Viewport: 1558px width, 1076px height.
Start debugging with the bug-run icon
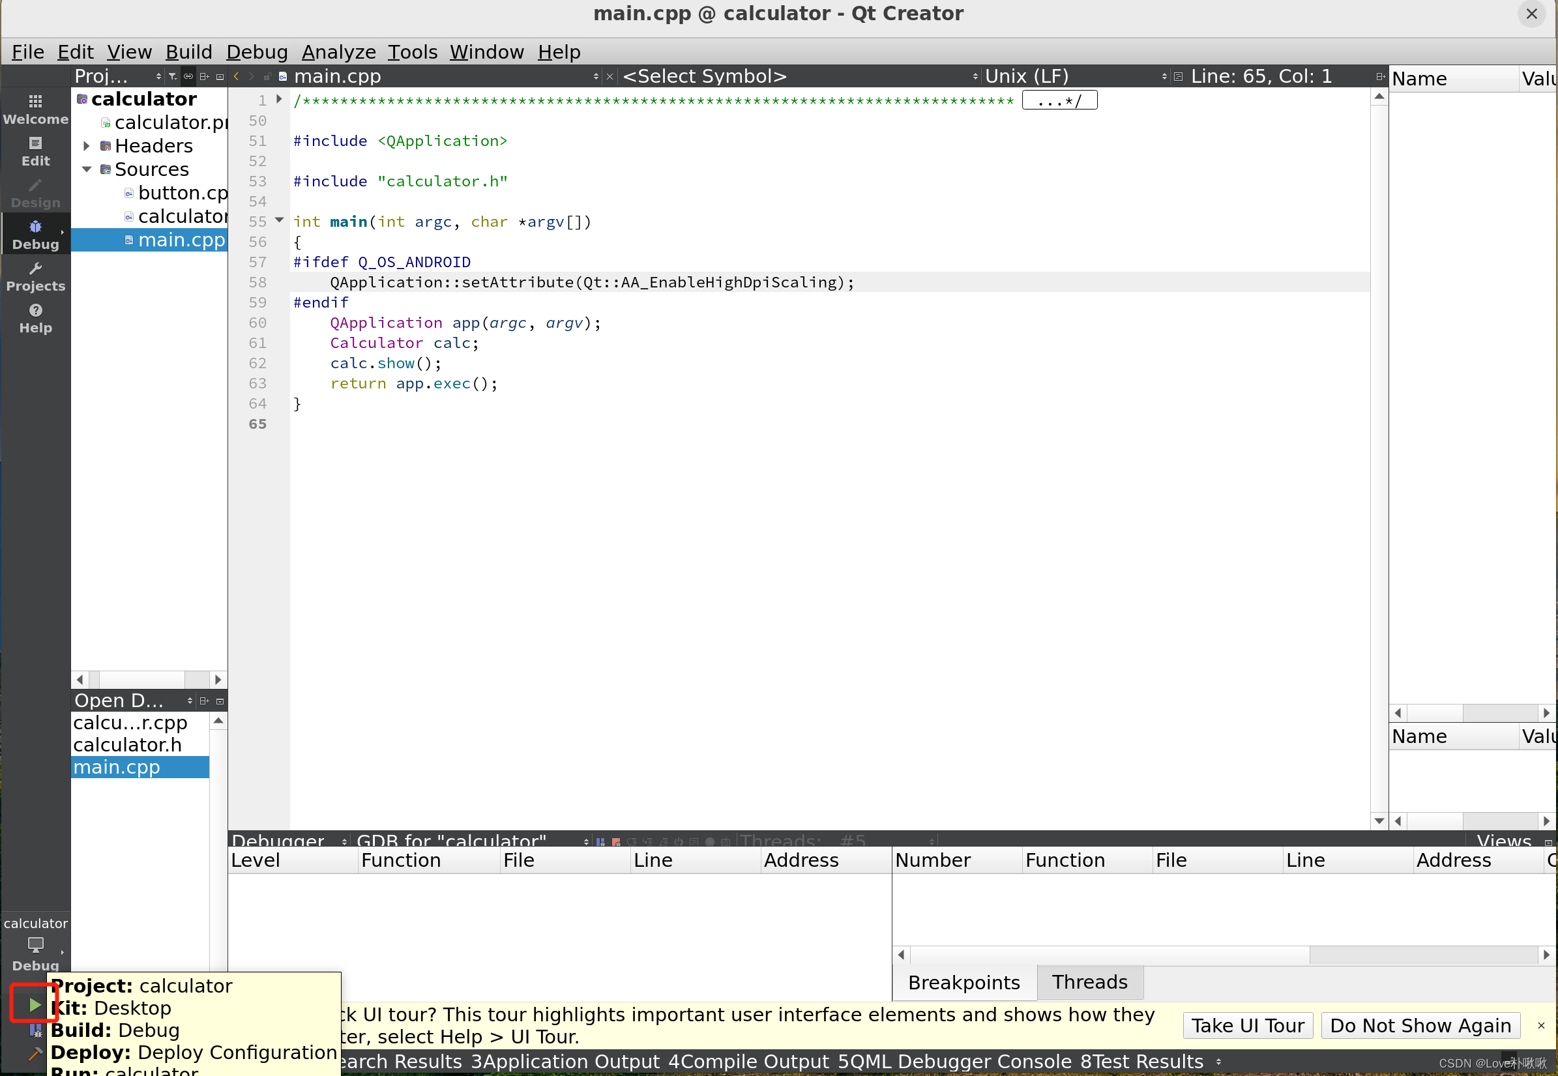(35, 1030)
